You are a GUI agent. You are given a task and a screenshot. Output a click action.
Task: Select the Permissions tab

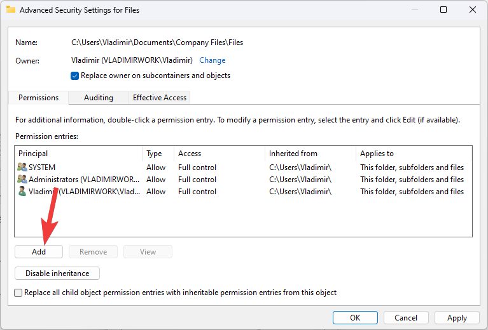pyautogui.click(x=38, y=98)
